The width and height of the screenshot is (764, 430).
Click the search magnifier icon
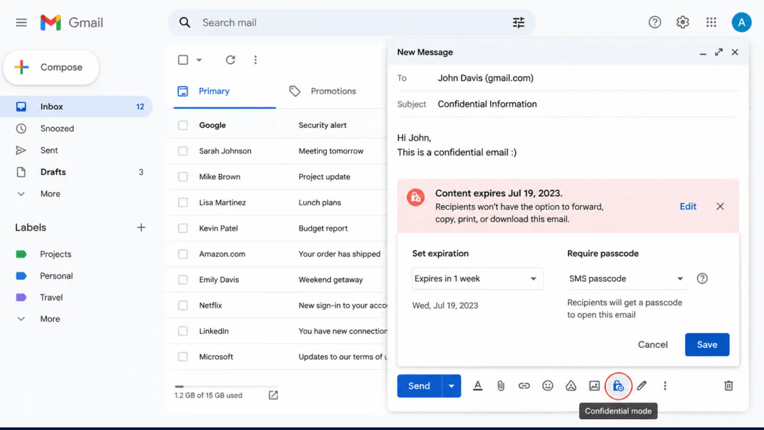[185, 23]
